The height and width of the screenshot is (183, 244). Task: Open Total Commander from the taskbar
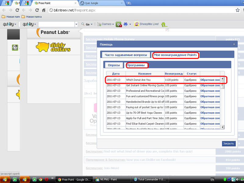coord(150,180)
